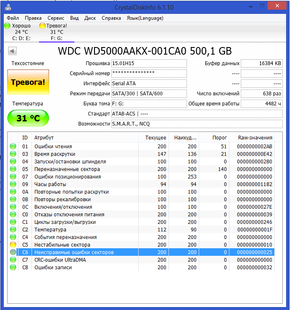Click status icon of Запуски/остановки шпинделя
The height and width of the screenshot is (310, 292).
(13, 162)
